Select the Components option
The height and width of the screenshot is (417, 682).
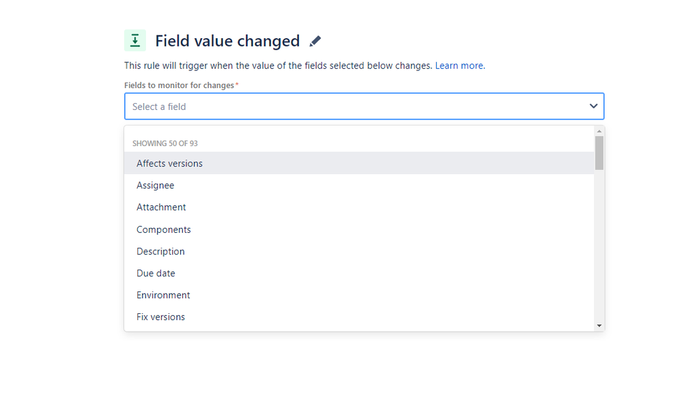(359, 229)
